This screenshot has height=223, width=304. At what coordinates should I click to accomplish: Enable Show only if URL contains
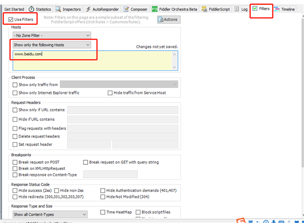15,110
